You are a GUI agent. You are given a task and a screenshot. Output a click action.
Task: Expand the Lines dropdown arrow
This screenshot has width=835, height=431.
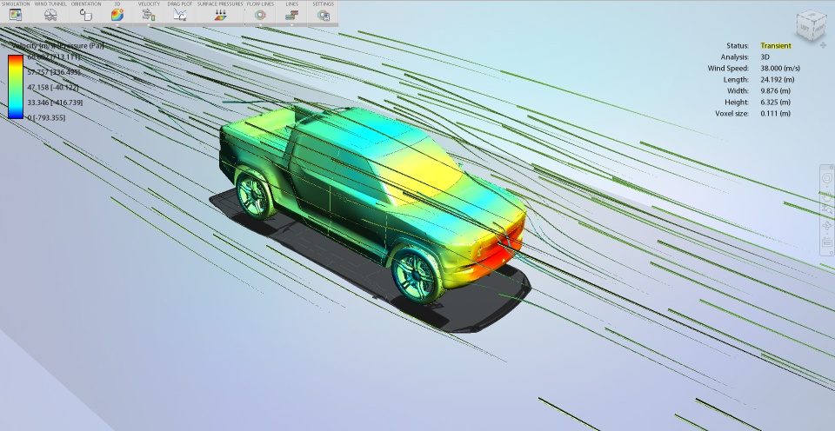point(291,24)
